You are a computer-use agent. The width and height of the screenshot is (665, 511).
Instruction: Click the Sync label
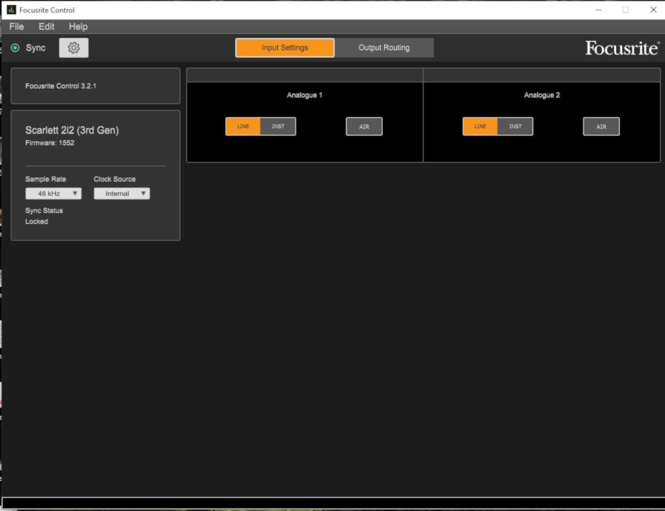tap(35, 48)
